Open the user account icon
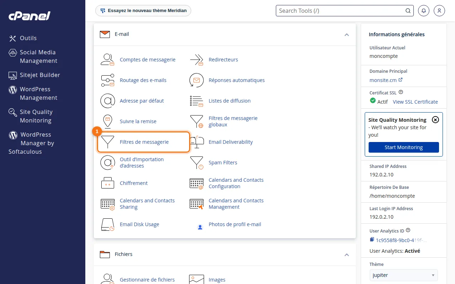 [439, 11]
